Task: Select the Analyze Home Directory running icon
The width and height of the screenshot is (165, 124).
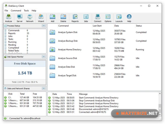Action: click(52, 50)
